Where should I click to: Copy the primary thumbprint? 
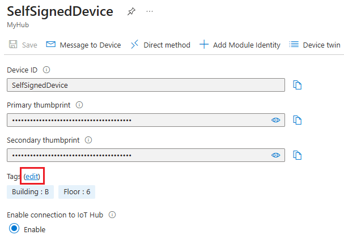[x=297, y=120]
